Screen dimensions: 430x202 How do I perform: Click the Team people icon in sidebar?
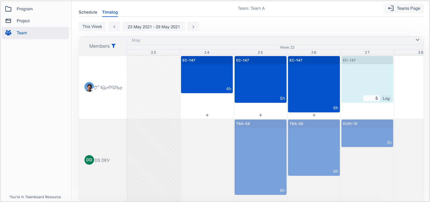[8, 33]
